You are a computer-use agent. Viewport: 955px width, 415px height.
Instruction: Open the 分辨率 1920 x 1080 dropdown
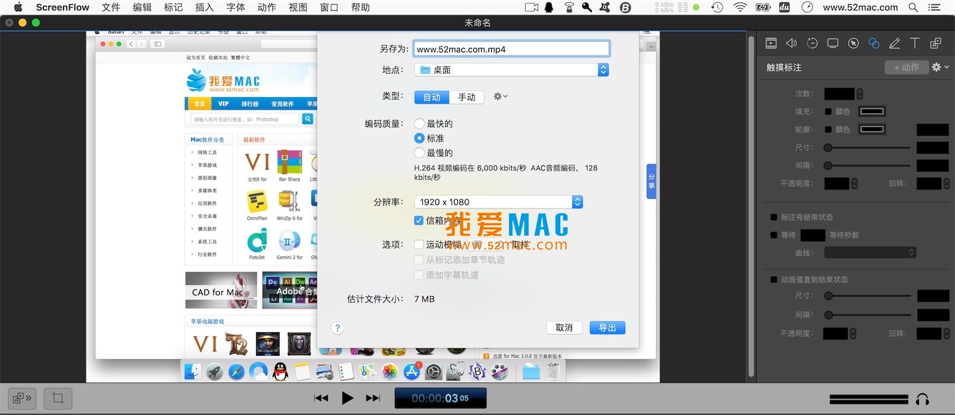click(x=498, y=202)
